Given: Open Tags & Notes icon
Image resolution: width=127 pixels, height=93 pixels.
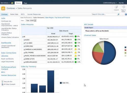Looking at the screenshot, I should click(123, 7).
